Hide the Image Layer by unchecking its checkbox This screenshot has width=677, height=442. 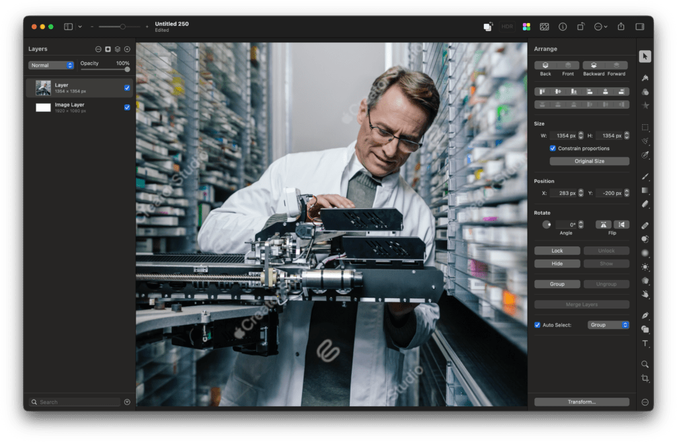[126, 106]
